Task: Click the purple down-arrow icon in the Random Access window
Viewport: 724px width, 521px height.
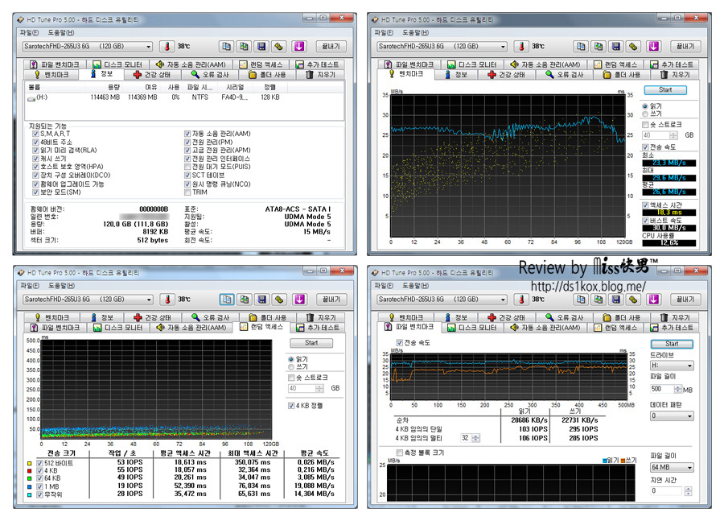Action: pyautogui.click(x=300, y=300)
